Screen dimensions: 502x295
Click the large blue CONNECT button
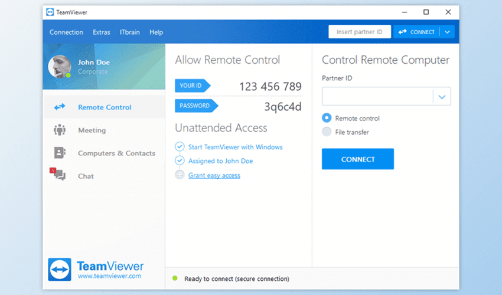coord(358,159)
